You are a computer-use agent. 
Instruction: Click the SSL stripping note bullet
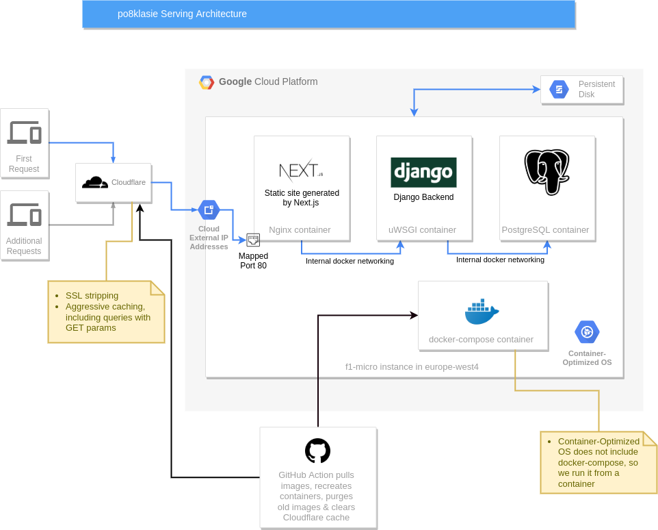[92, 296]
